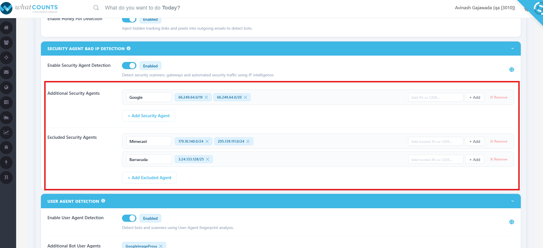Focus the Google row Add IPs or CIDR field
The image size is (543, 248).
[435, 97]
